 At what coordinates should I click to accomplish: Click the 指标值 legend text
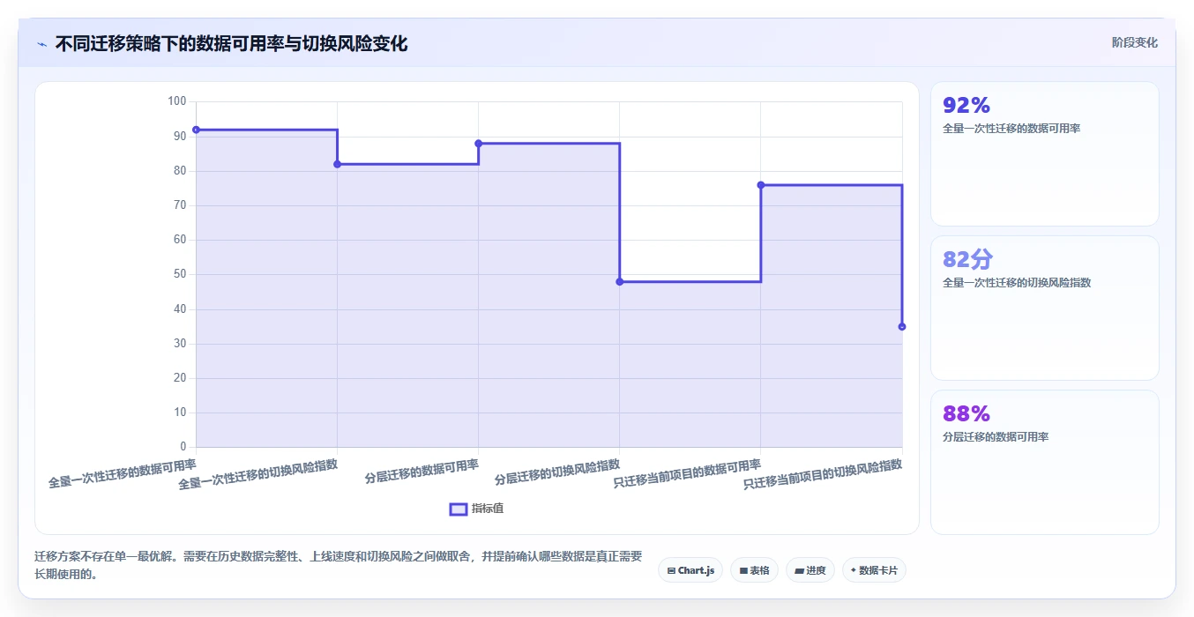(x=488, y=509)
